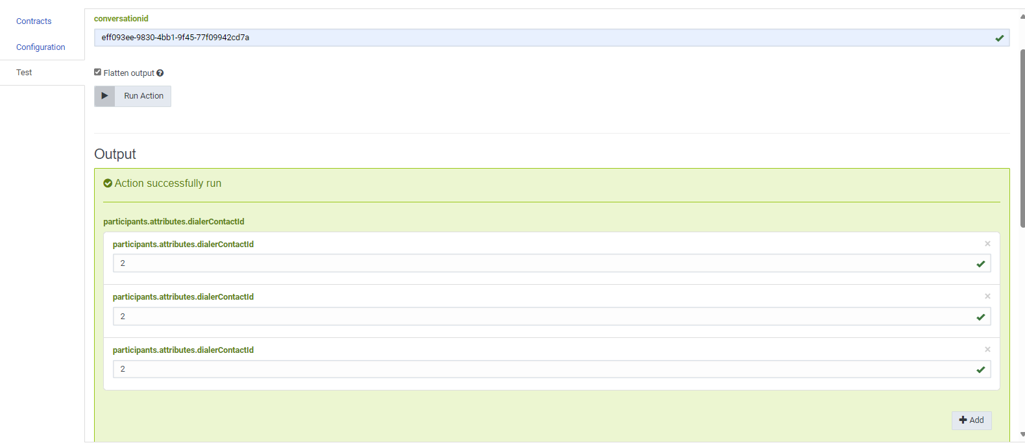The height and width of the screenshot is (445, 1025).
Task: Click the success check icon beside Action successfully run
Action: (108, 184)
